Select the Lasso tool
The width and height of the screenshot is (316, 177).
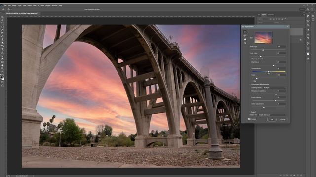[2, 27]
